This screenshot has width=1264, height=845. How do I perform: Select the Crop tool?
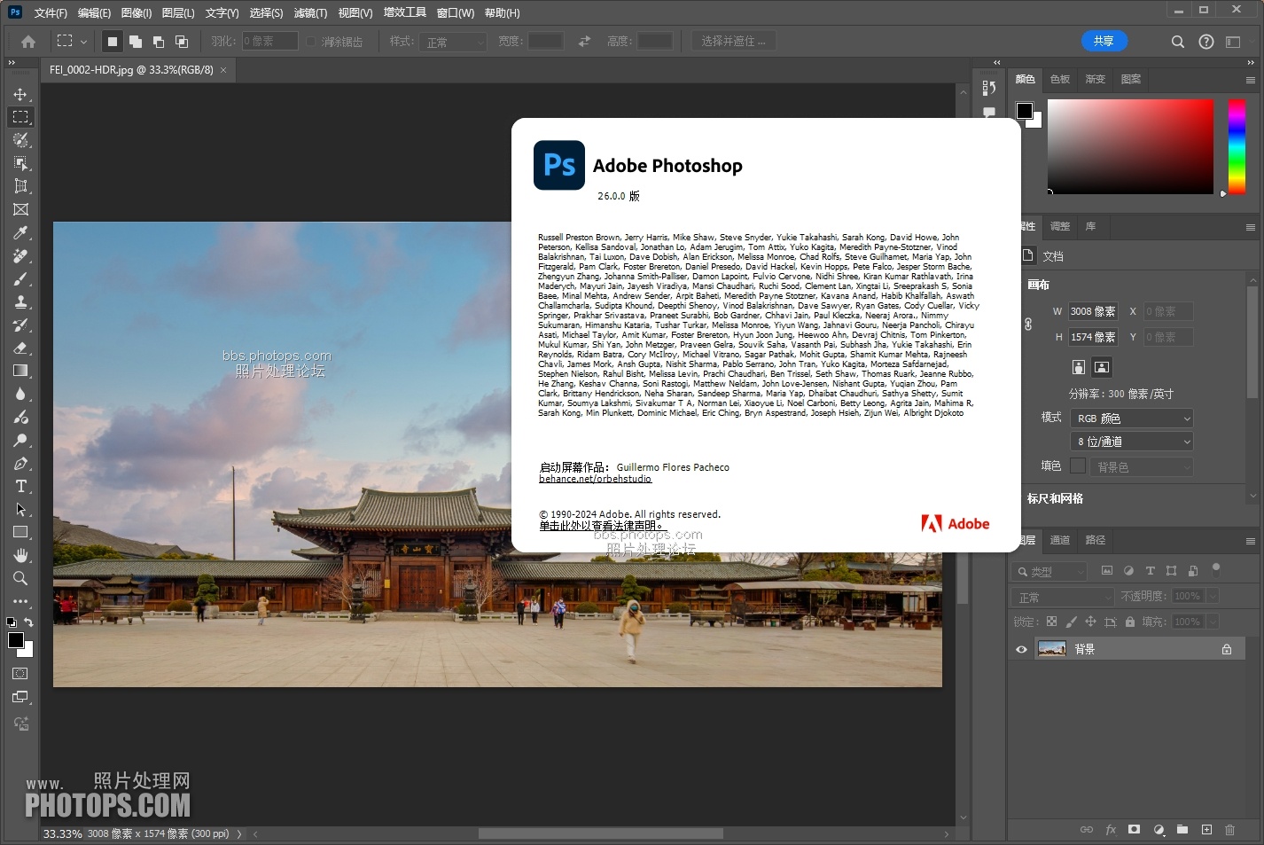point(20,186)
